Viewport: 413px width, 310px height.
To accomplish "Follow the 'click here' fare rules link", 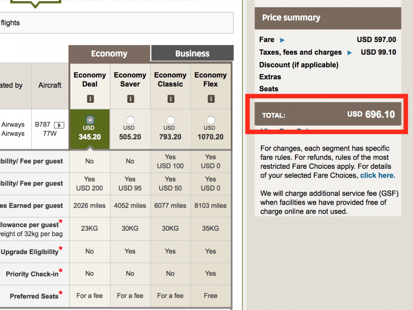I will tap(377, 175).
